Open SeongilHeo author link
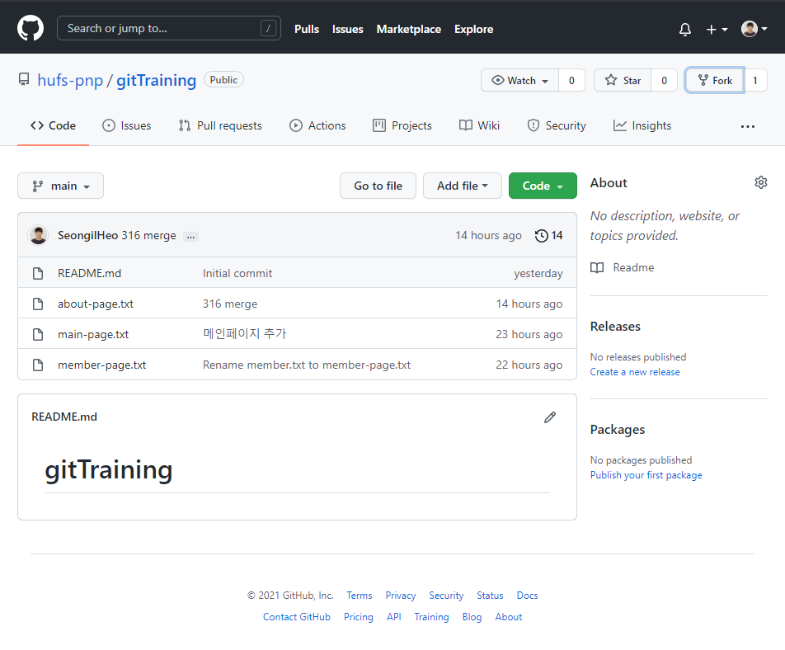 87,235
